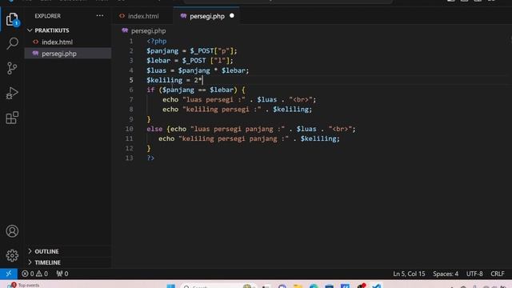The image size is (512, 288).
Task: Open the Manage gear menu
Action: [13, 255]
